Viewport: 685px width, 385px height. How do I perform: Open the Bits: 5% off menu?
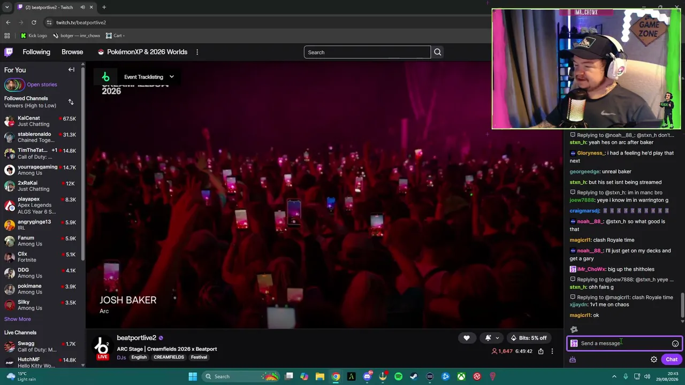pyautogui.click(x=528, y=338)
